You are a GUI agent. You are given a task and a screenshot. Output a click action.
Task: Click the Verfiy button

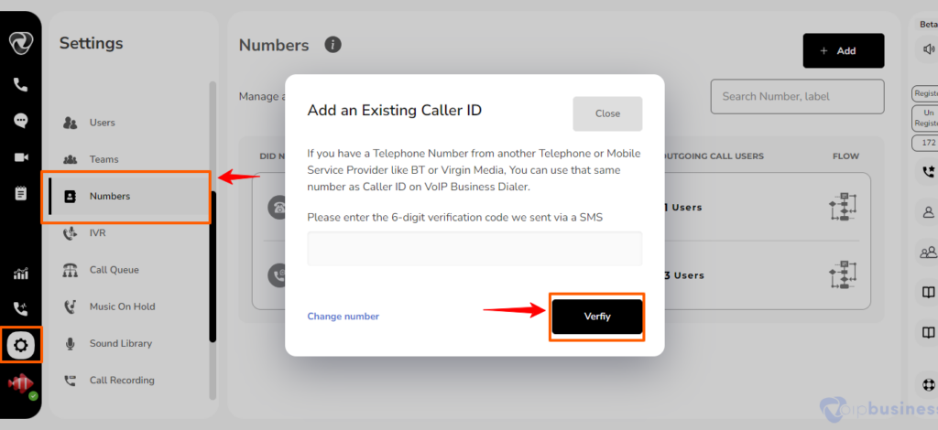pos(597,317)
